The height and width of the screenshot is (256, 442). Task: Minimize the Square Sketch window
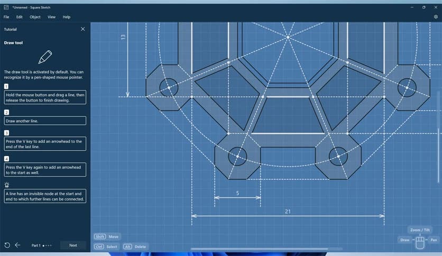[412, 7]
